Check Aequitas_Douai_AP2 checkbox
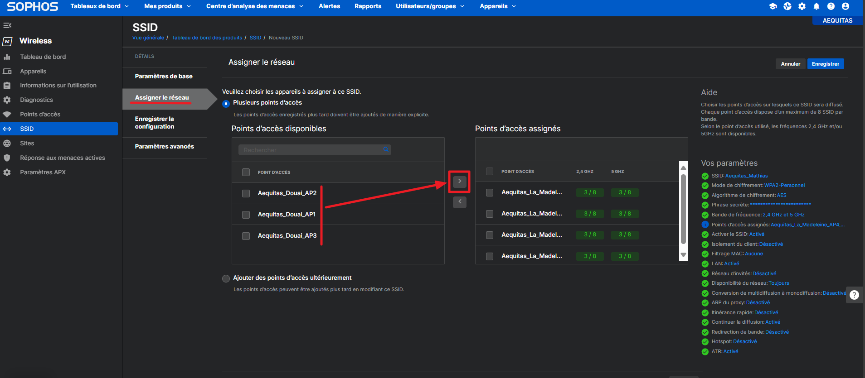 tap(246, 193)
